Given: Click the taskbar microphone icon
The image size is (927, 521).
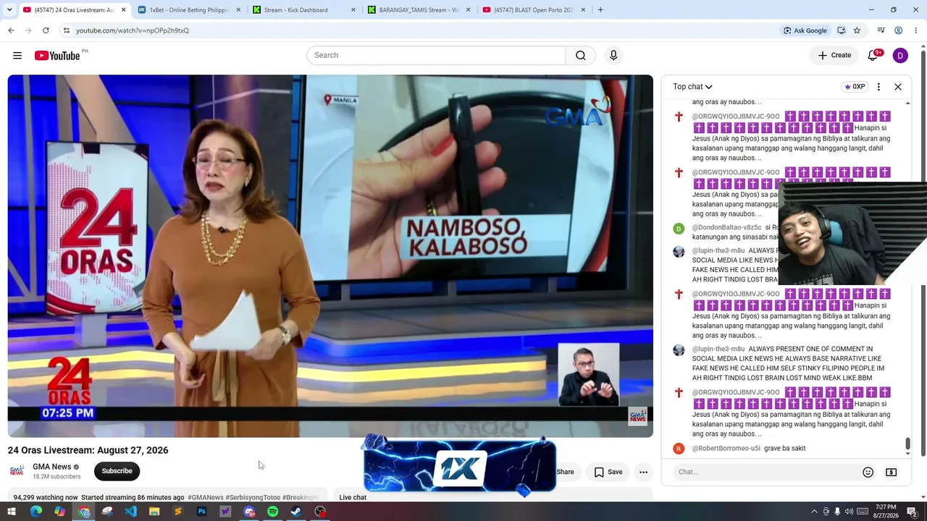Looking at the screenshot, I should 837,512.
